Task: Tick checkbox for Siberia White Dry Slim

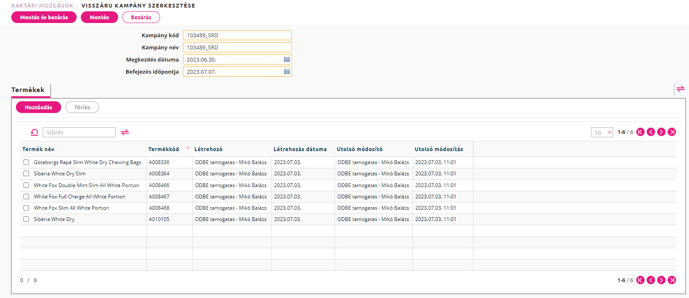Action: (26, 174)
